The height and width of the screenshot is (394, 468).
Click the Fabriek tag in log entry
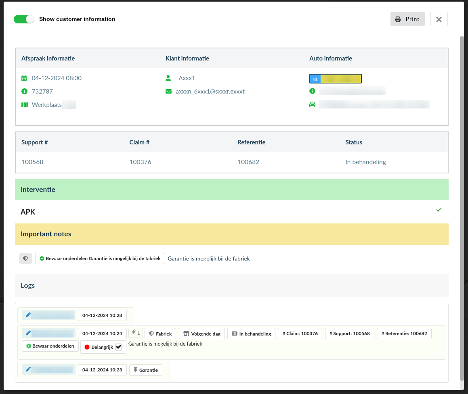click(x=160, y=334)
